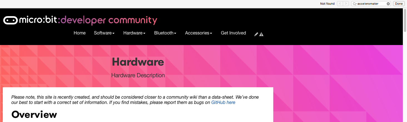Image resolution: width=407 pixels, height=122 pixels.
Task: Click the warning triangle report issue icon
Action: pyautogui.click(x=261, y=34)
